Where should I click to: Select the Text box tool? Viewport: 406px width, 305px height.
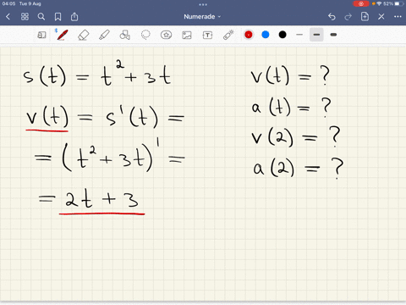pyautogui.click(x=207, y=35)
